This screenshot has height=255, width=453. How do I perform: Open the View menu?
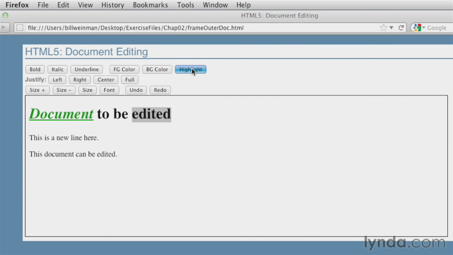85,5
